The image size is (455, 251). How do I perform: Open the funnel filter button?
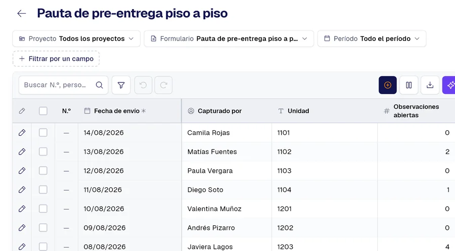pyautogui.click(x=121, y=85)
